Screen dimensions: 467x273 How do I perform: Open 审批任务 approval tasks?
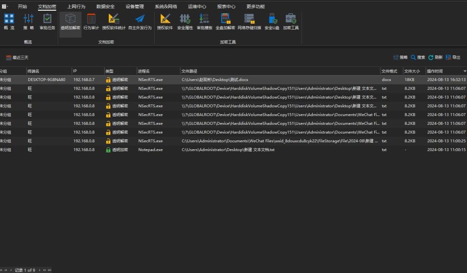47,22
